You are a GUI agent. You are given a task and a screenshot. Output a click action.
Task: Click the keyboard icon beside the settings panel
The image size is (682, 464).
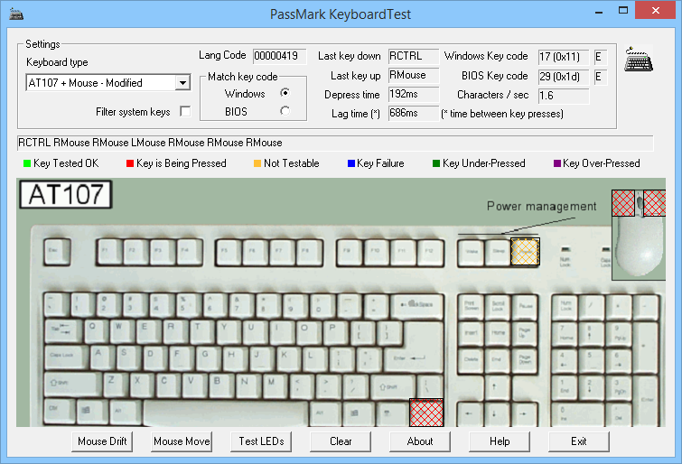(x=639, y=60)
